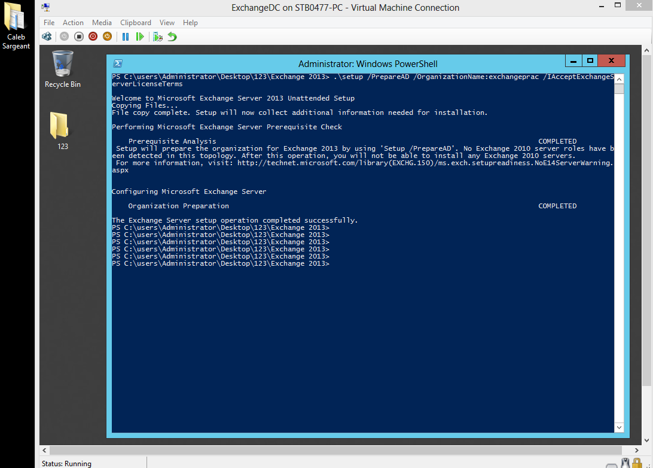Click the 'Administrator: Windows PowerShell' title text

tap(368, 64)
